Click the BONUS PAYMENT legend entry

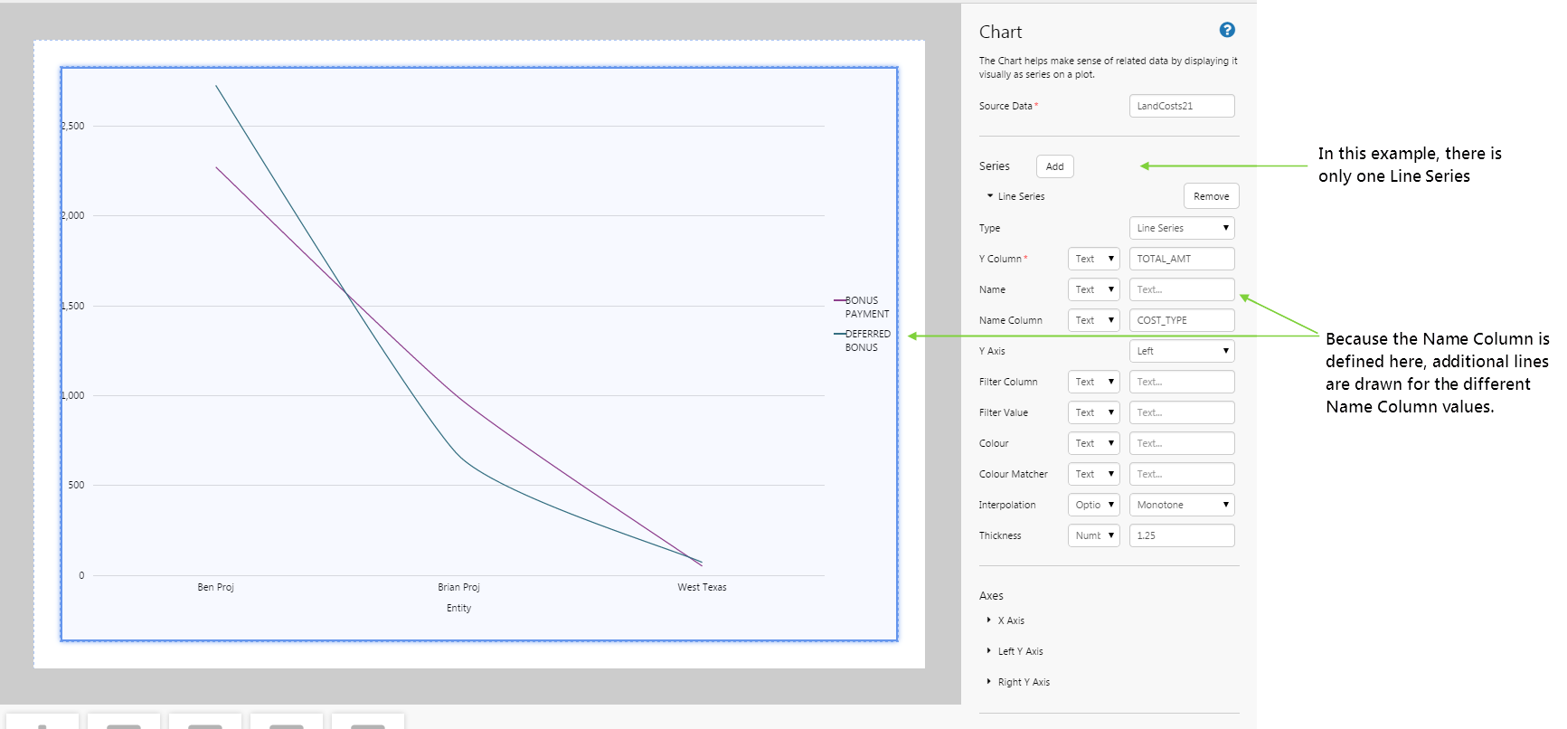tap(865, 307)
